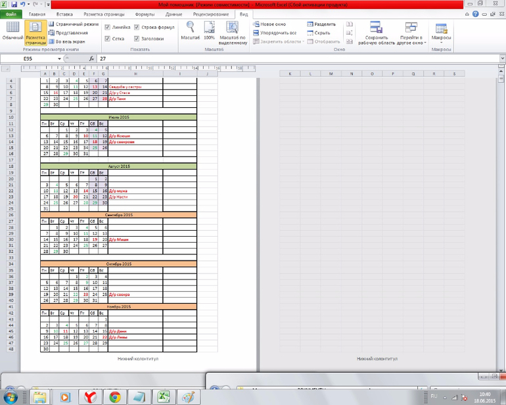Expand the Name Box cell dropdown
The height and width of the screenshot is (405, 506).
tap(59, 59)
